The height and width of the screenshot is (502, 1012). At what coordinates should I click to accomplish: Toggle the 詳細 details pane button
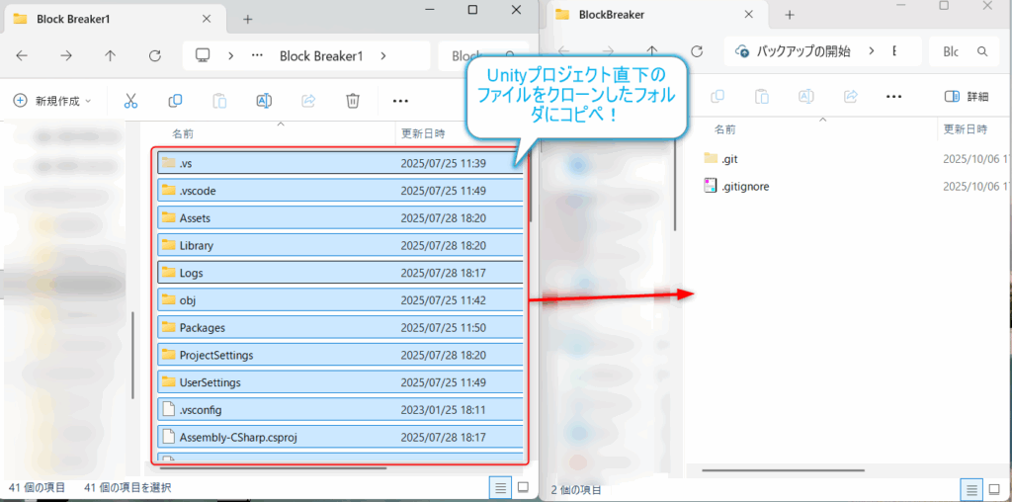click(967, 97)
